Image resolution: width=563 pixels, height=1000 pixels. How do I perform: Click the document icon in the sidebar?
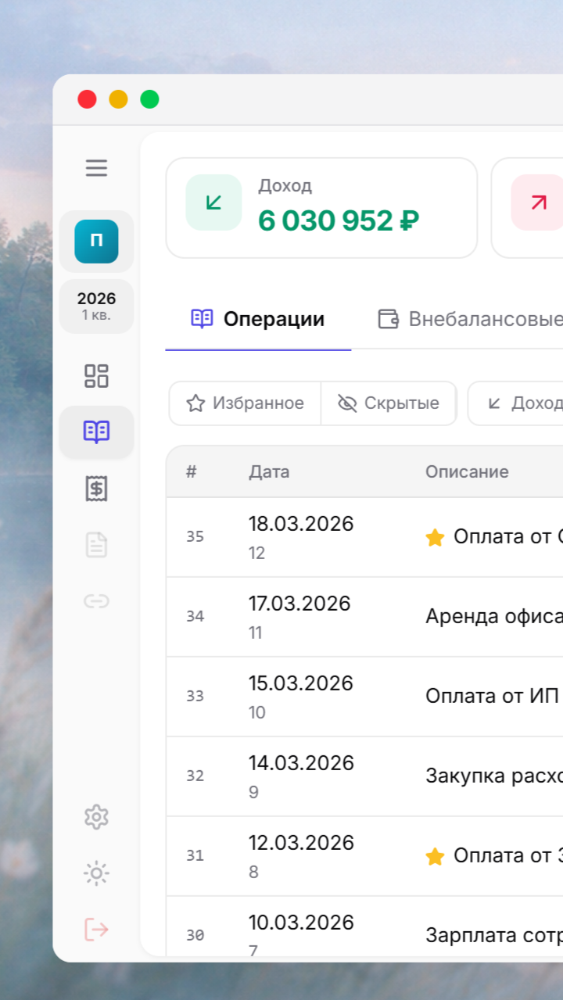tap(96, 545)
